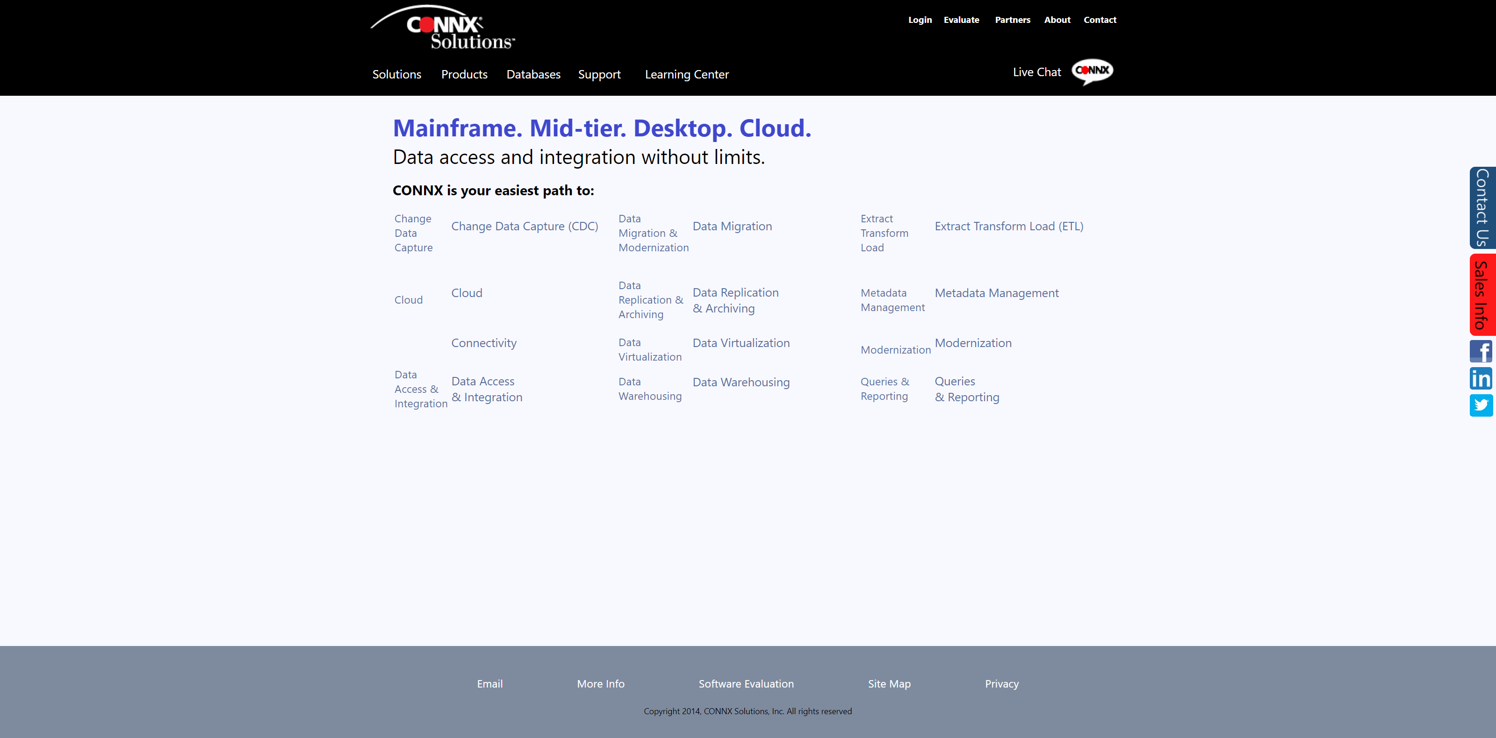Image resolution: width=1496 pixels, height=738 pixels.
Task: Open the Site Map footer link
Action: [x=889, y=684]
